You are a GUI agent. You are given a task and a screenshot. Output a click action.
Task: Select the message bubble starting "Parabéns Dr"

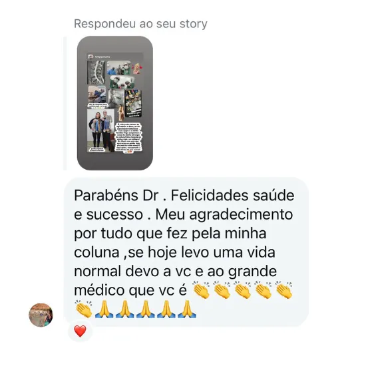pyautogui.click(x=186, y=252)
